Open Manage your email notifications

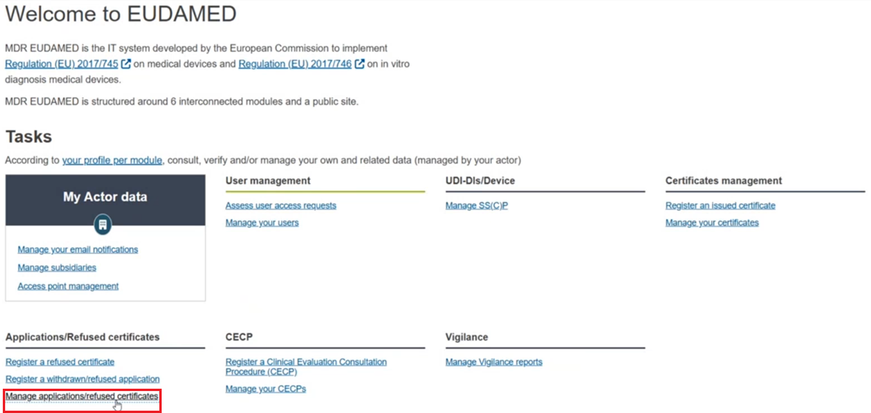click(x=78, y=249)
